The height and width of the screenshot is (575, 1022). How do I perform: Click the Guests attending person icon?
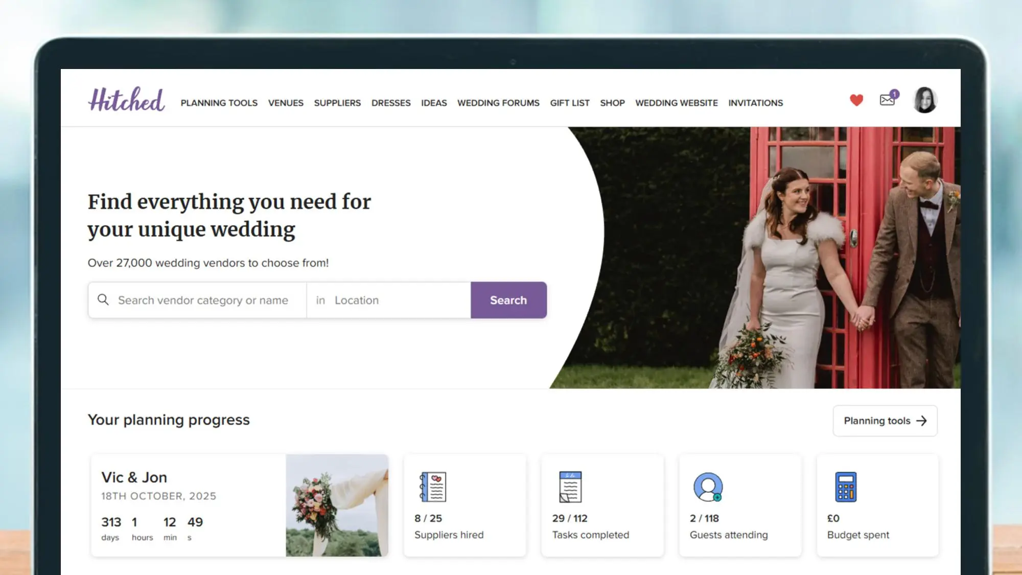708,487
